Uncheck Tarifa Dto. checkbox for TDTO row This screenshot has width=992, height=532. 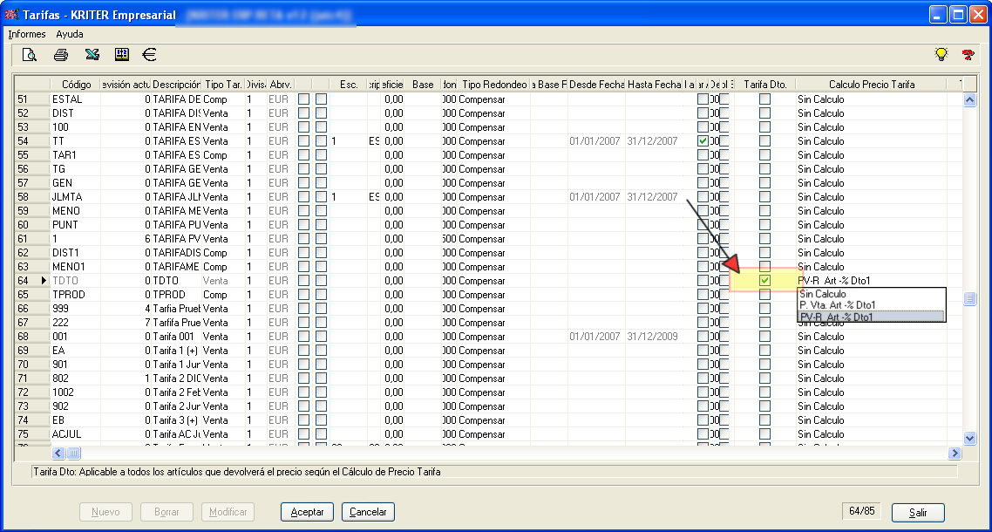coord(764,281)
